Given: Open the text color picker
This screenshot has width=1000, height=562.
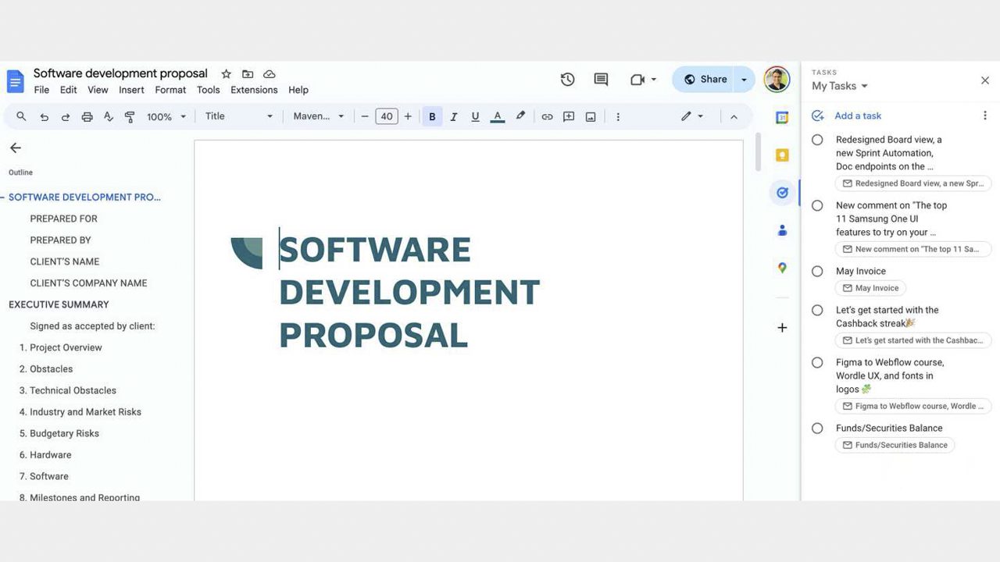Looking at the screenshot, I should 498,117.
